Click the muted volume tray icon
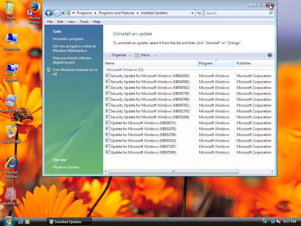 (x=278, y=222)
